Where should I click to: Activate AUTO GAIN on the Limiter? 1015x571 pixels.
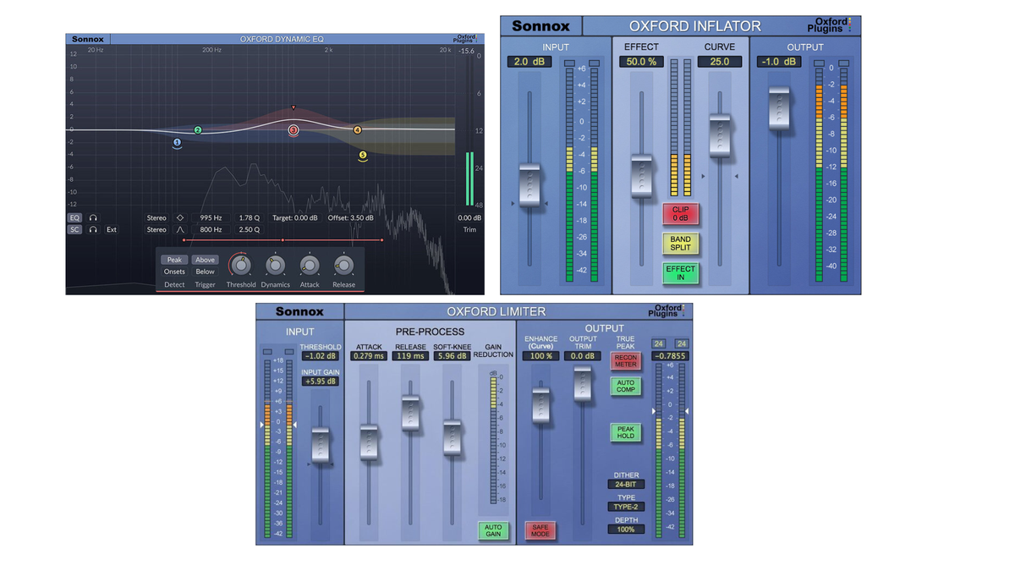click(x=493, y=530)
